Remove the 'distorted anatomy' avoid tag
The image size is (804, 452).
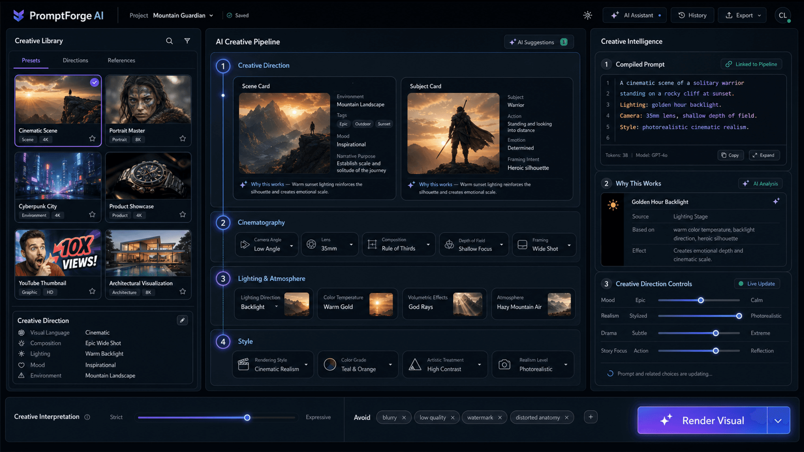(x=566, y=417)
